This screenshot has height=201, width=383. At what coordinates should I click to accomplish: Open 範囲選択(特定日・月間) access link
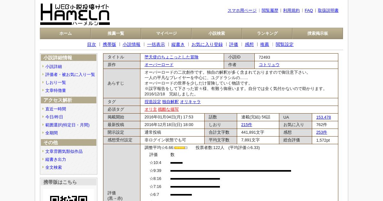[67, 125]
